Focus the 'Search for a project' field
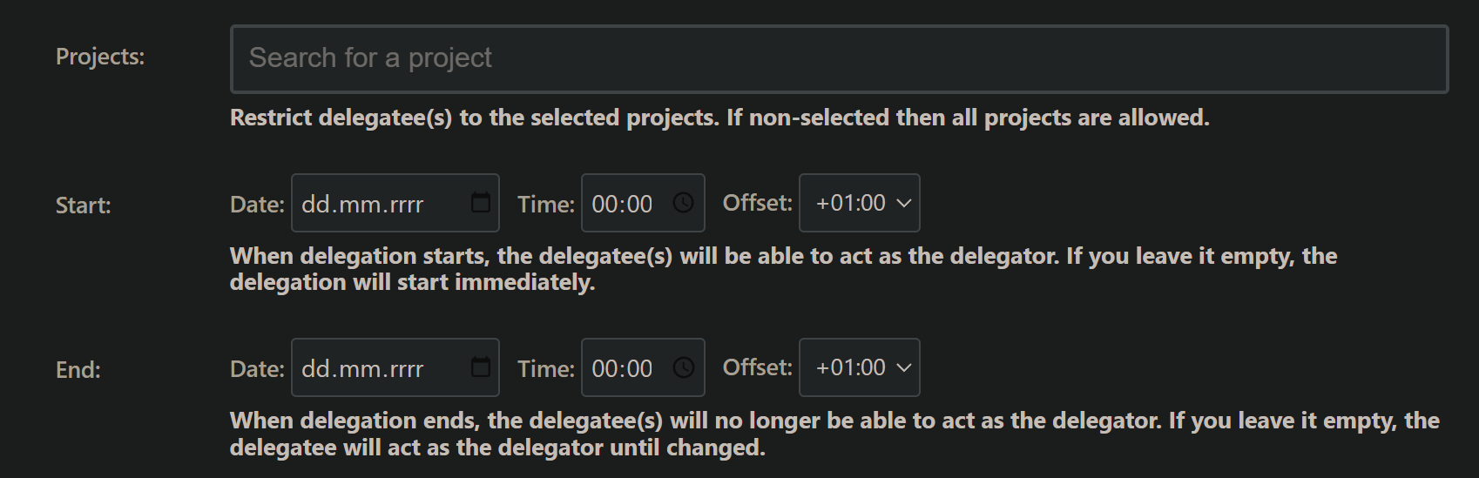 coord(838,58)
